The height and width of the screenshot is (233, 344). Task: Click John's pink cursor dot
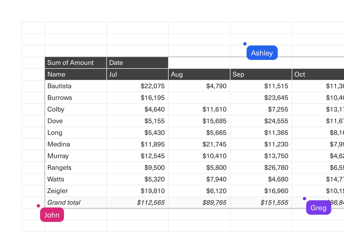coord(38,206)
